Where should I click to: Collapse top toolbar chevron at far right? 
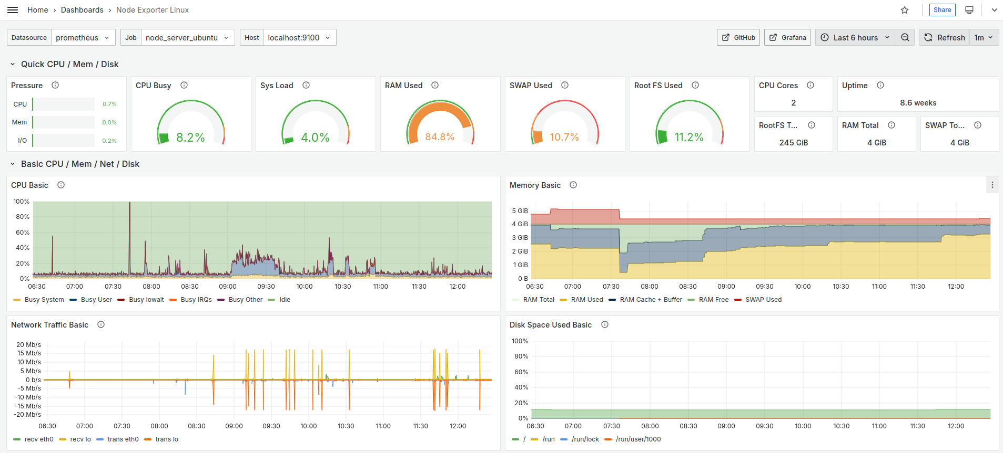tap(995, 10)
